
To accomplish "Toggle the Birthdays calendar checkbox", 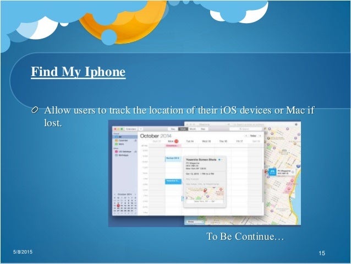I will 116,155.
